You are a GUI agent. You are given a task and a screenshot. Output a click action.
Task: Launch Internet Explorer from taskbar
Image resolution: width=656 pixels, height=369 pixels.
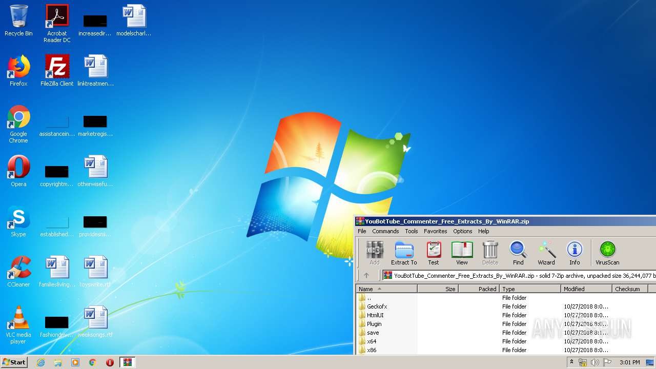pyautogui.click(x=40, y=362)
